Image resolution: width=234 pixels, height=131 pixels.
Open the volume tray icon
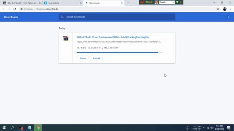point(212,128)
